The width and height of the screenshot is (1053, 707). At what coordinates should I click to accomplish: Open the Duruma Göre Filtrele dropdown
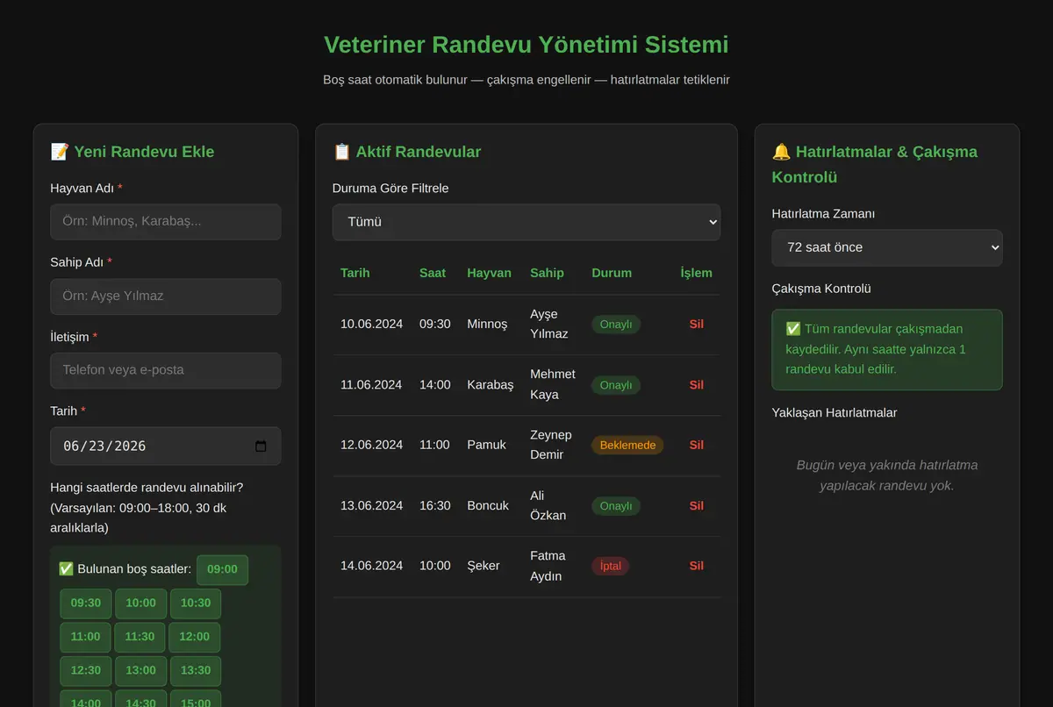tap(526, 222)
